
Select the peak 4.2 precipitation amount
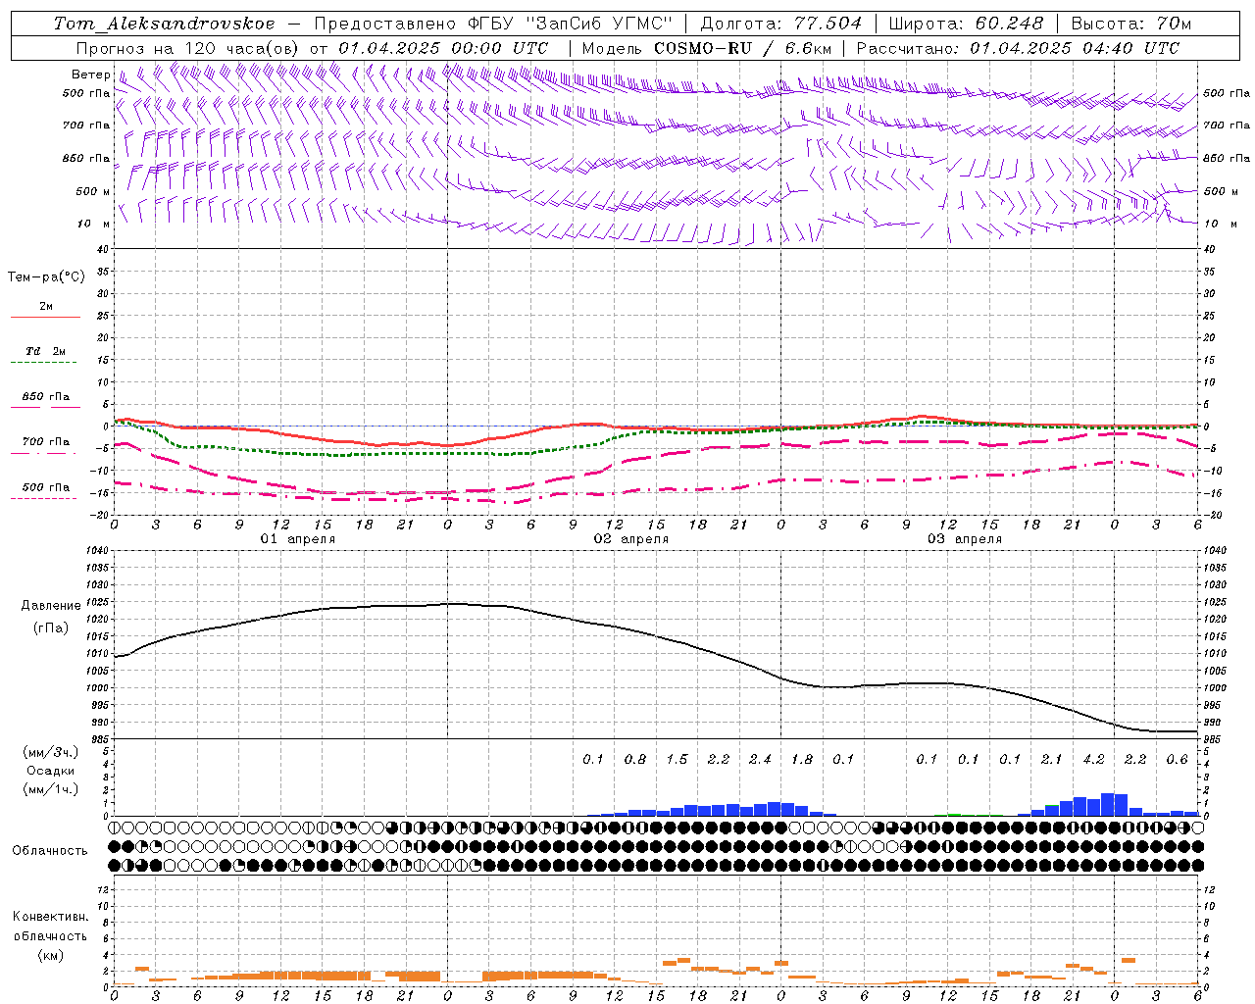[x=1093, y=759]
